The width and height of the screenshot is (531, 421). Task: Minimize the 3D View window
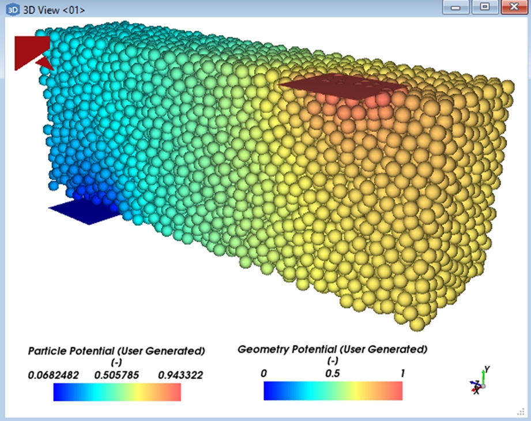(458, 7)
